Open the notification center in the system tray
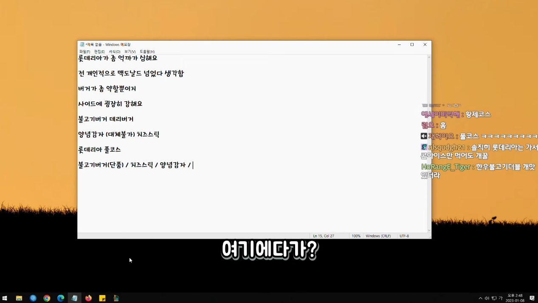Screen dimensions: 538x303 (532, 298)
